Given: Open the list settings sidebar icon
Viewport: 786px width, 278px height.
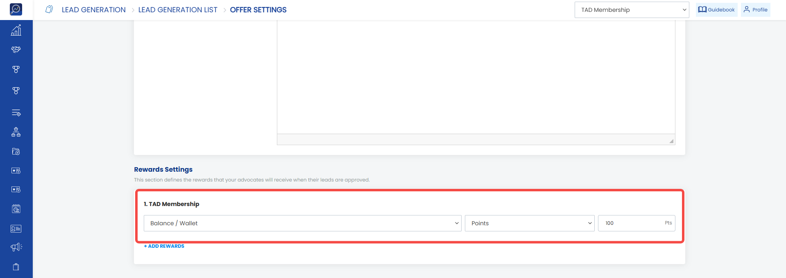Looking at the screenshot, I should coord(16,113).
